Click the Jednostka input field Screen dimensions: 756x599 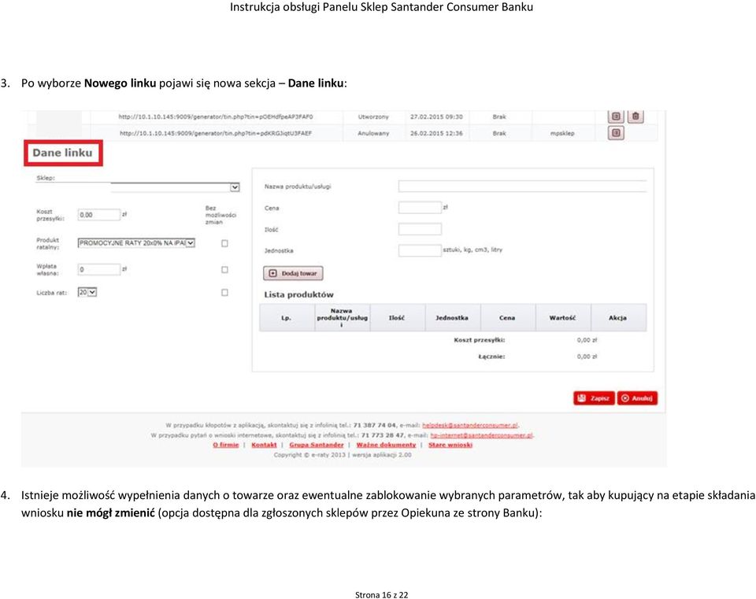[x=420, y=250]
